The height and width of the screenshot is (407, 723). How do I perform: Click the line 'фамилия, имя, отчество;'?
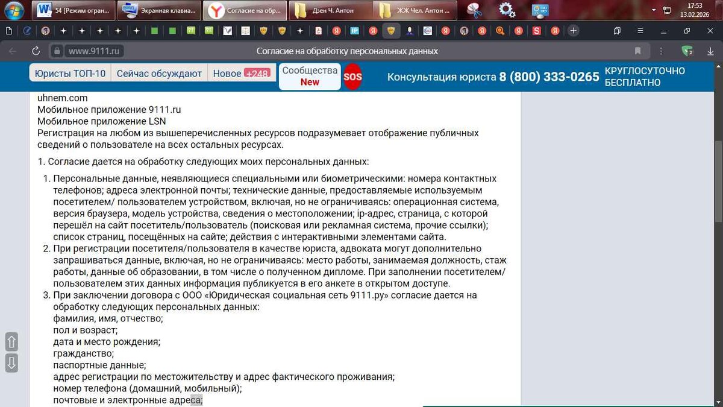tap(108, 318)
